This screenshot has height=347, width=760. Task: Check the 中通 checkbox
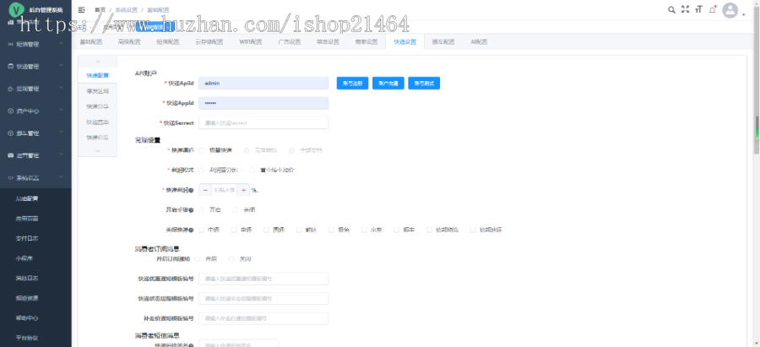[202, 230]
